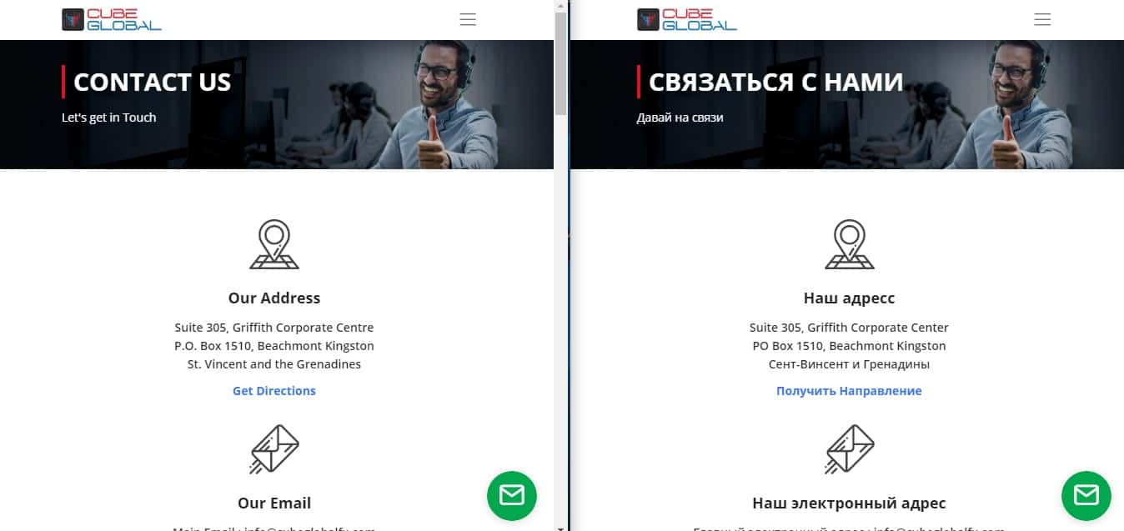This screenshot has width=1124, height=531.
Task: Click the Cube Global logo on English page
Action: [x=112, y=19]
